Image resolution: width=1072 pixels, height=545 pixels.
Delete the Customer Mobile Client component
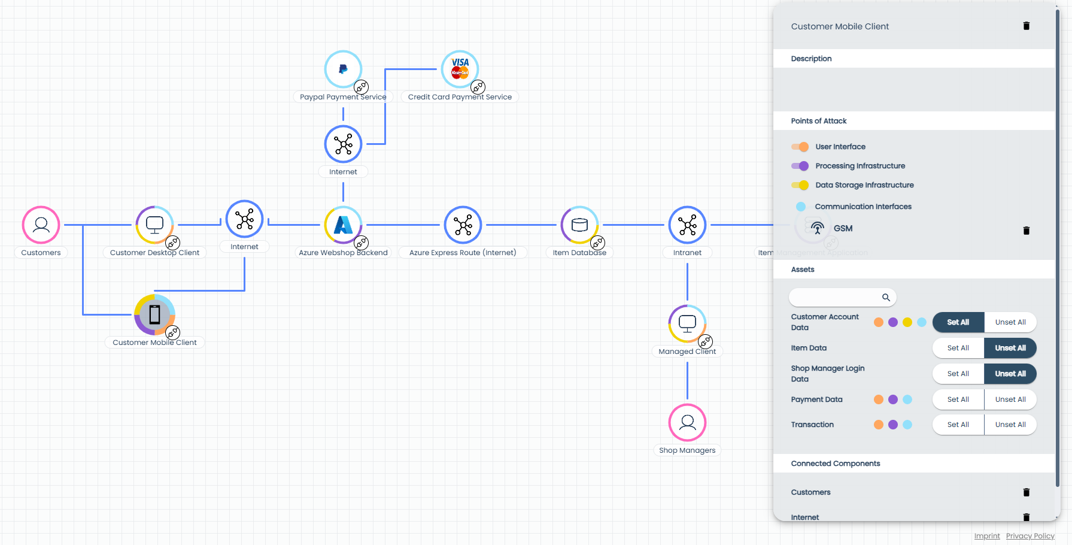click(x=1026, y=26)
